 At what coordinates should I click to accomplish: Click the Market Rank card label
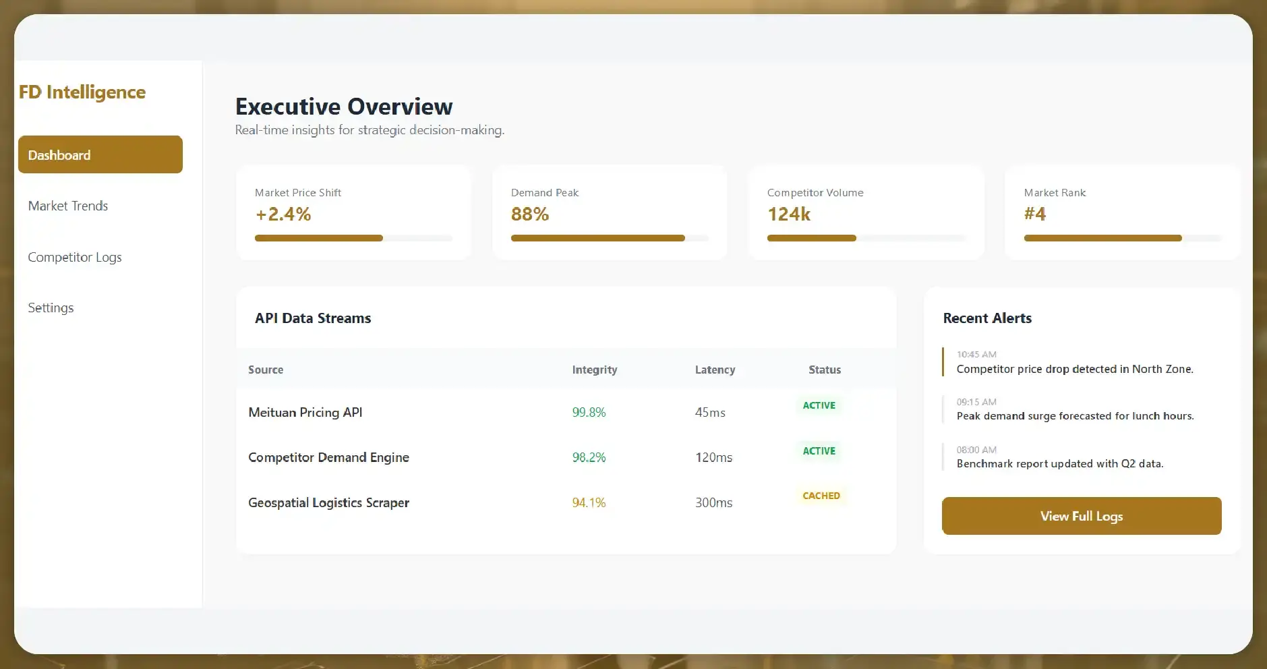click(x=1055, y=193)
